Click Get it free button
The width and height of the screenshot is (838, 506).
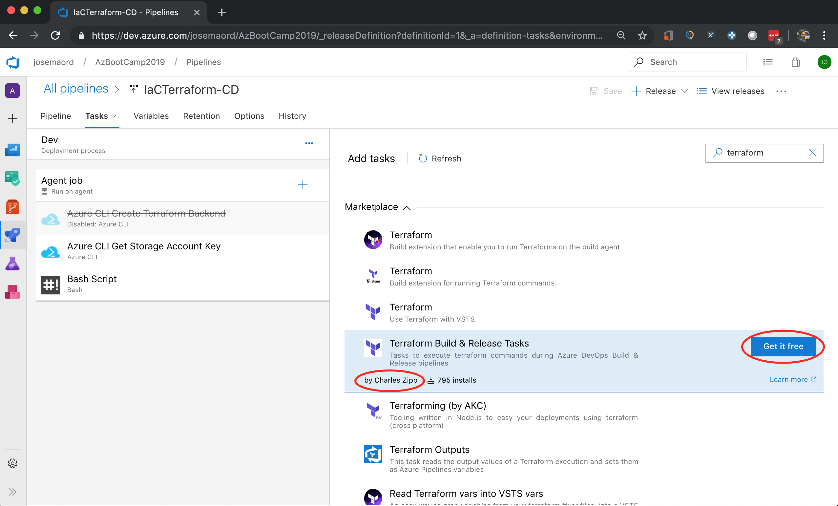point(783,346)
